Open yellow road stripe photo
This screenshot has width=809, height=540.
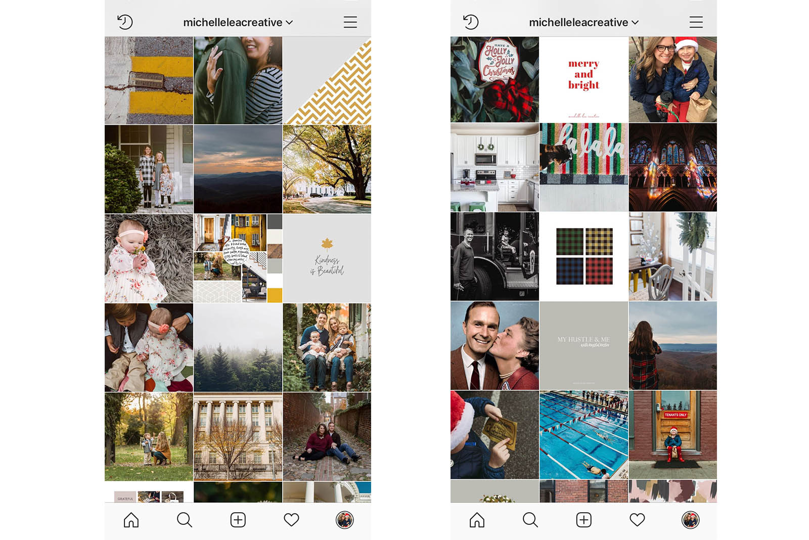pos(149,80)
